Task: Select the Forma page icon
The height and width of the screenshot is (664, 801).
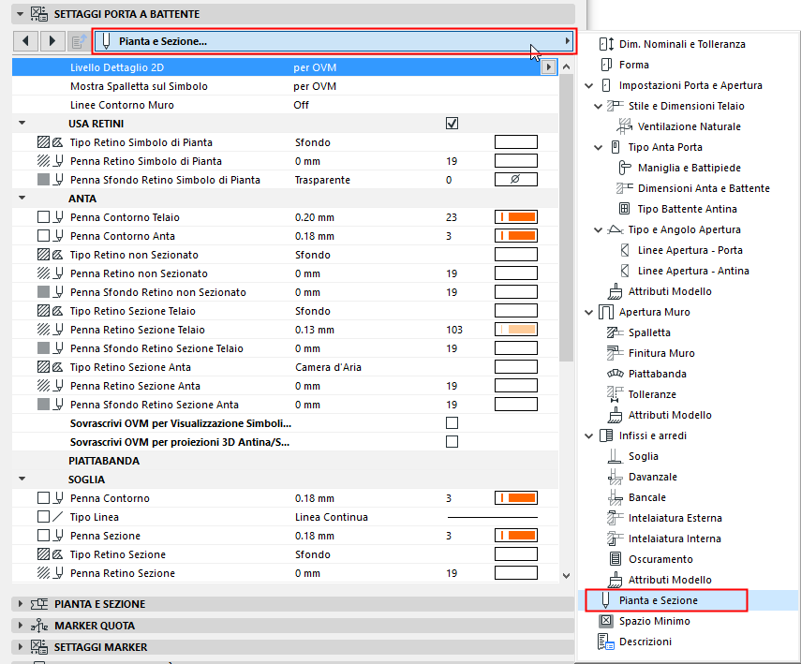Action: tap(606, 65)
